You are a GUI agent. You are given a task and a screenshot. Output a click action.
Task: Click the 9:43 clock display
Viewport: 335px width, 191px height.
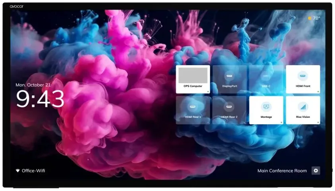(40, 99)
